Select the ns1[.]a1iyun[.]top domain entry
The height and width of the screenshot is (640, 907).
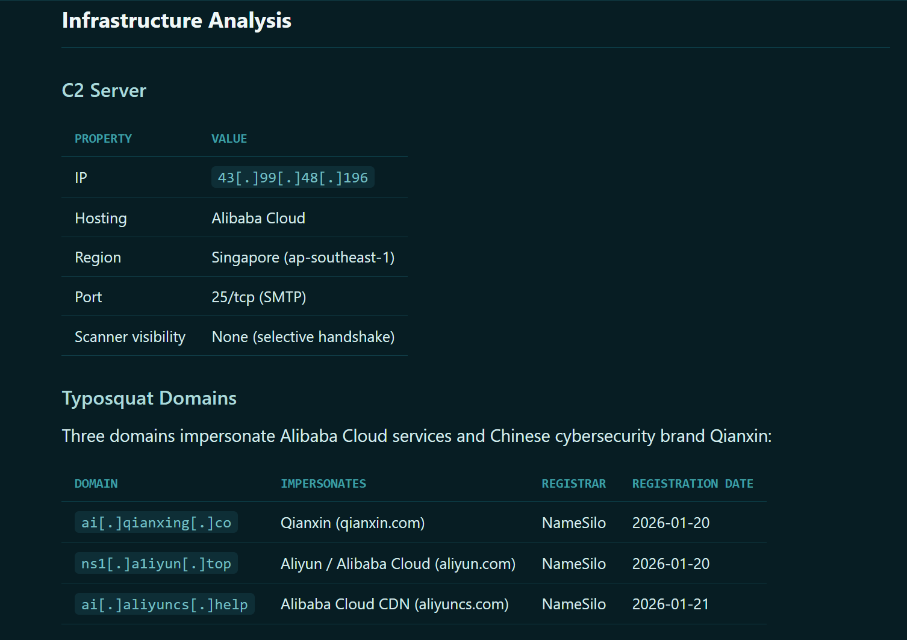[x=156, y=564]
